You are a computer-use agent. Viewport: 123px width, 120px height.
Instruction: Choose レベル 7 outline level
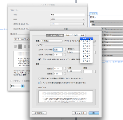coord(86,56)
